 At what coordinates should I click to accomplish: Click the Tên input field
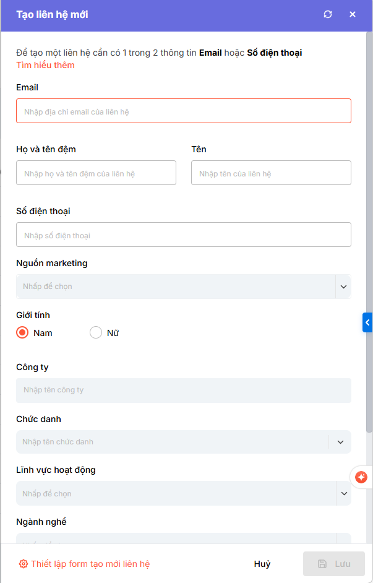pos(271,173)
